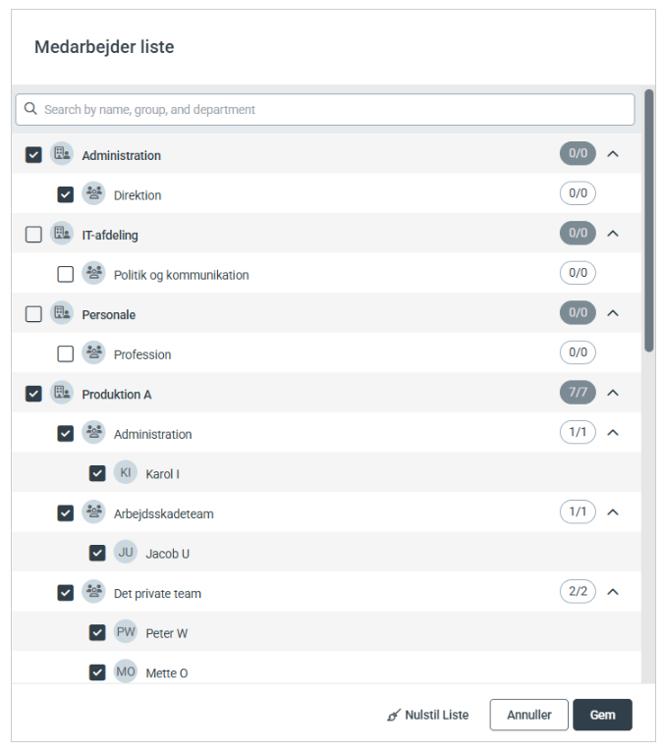Viewport: 663px width, 752px height.
Task: Enable the Profession group checkbox
Action: click(x=66, y=354)
